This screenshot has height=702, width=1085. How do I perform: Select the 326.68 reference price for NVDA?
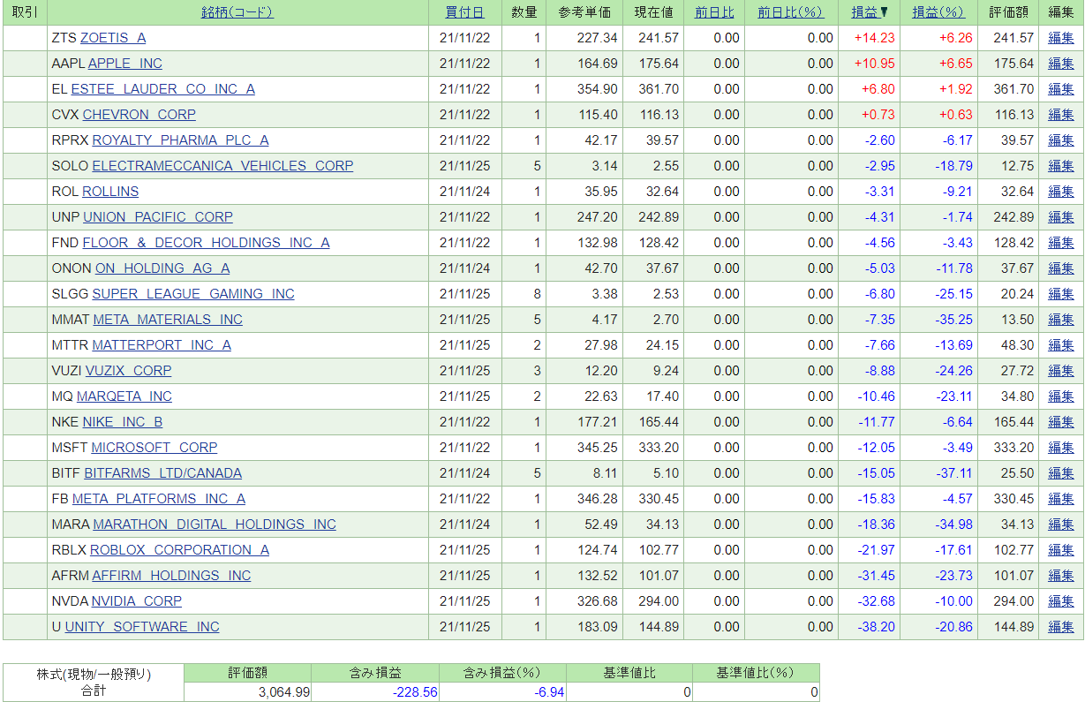coord(597,601)
